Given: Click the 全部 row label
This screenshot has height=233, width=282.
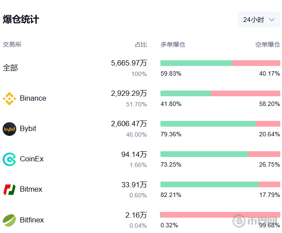Looking at the screenshot, I should click(10, 68).
